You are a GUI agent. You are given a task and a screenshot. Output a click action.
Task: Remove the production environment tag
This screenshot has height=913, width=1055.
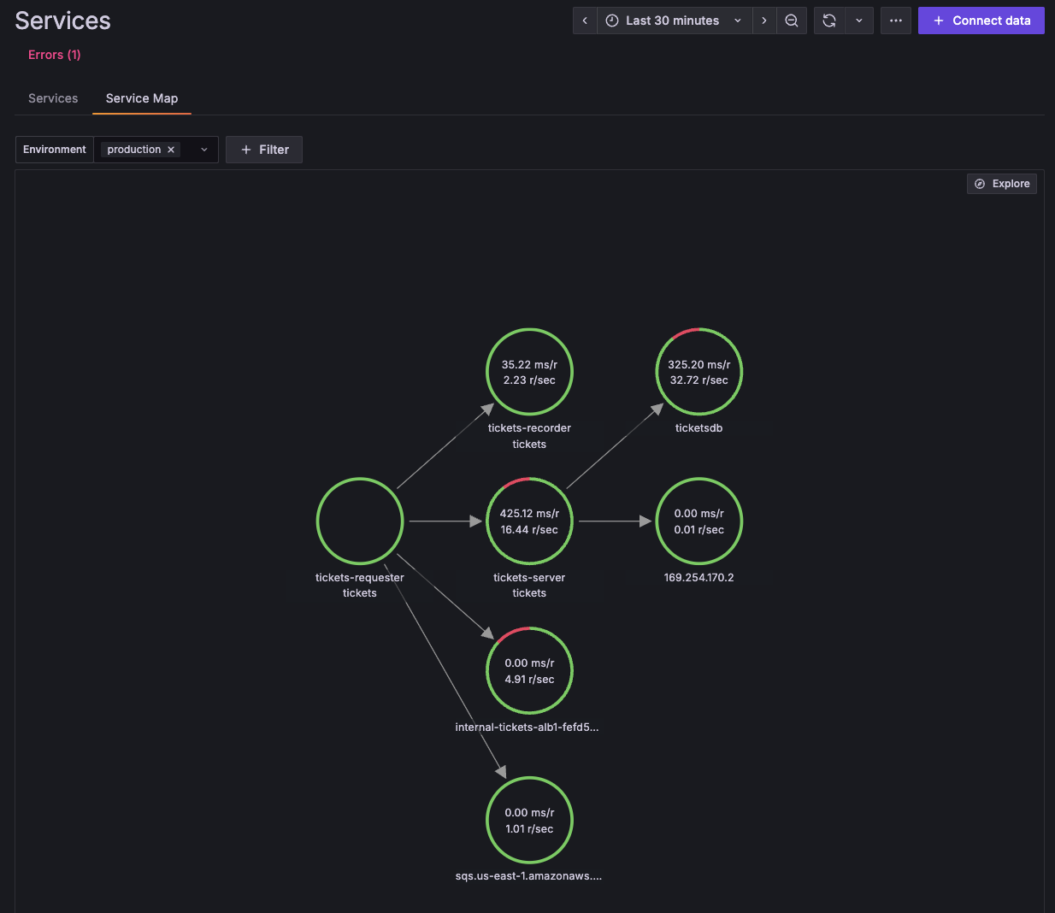tap(171, 150)
